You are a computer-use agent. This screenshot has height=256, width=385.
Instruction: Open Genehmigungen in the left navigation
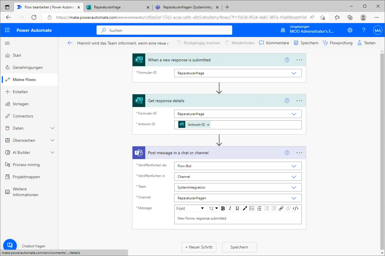29,67
